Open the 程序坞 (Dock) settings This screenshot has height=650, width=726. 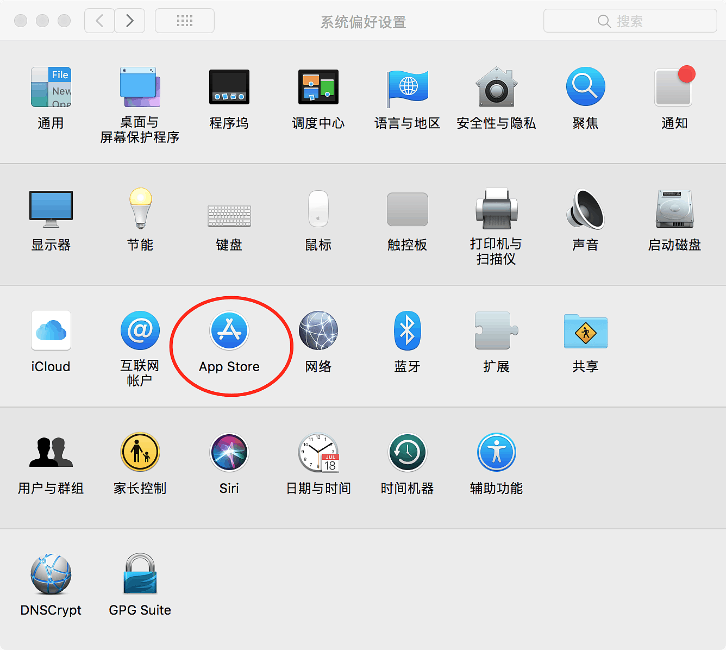coord(229,87)
